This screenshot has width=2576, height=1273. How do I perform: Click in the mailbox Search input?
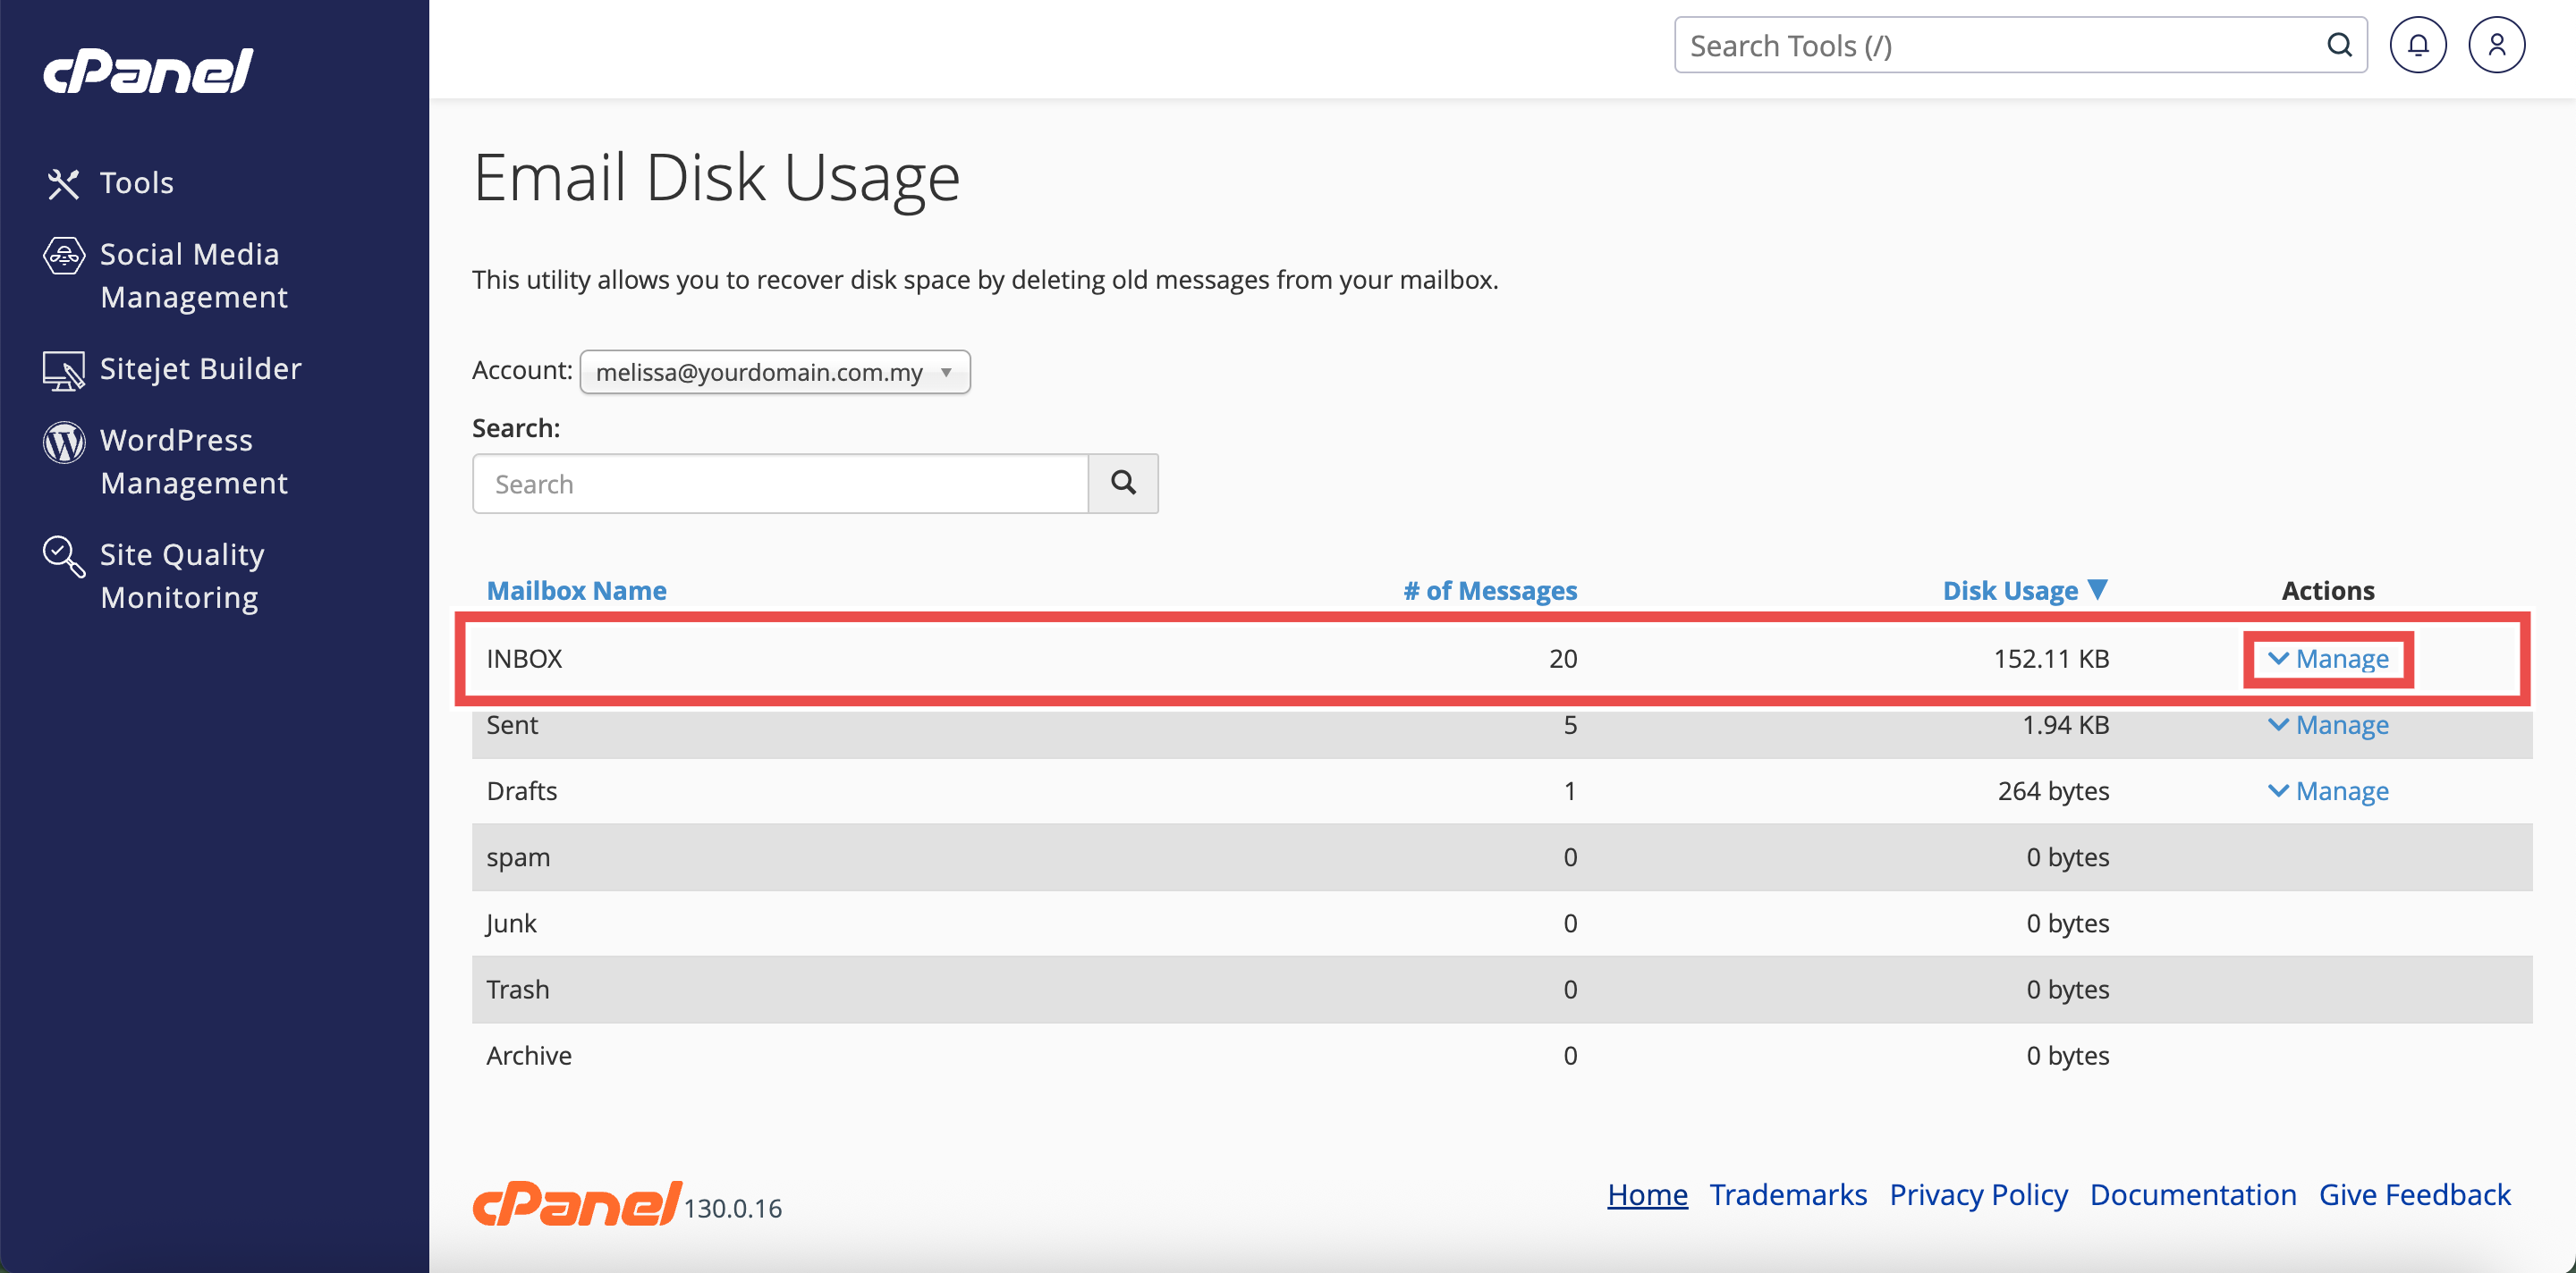[x=780, y=484]
